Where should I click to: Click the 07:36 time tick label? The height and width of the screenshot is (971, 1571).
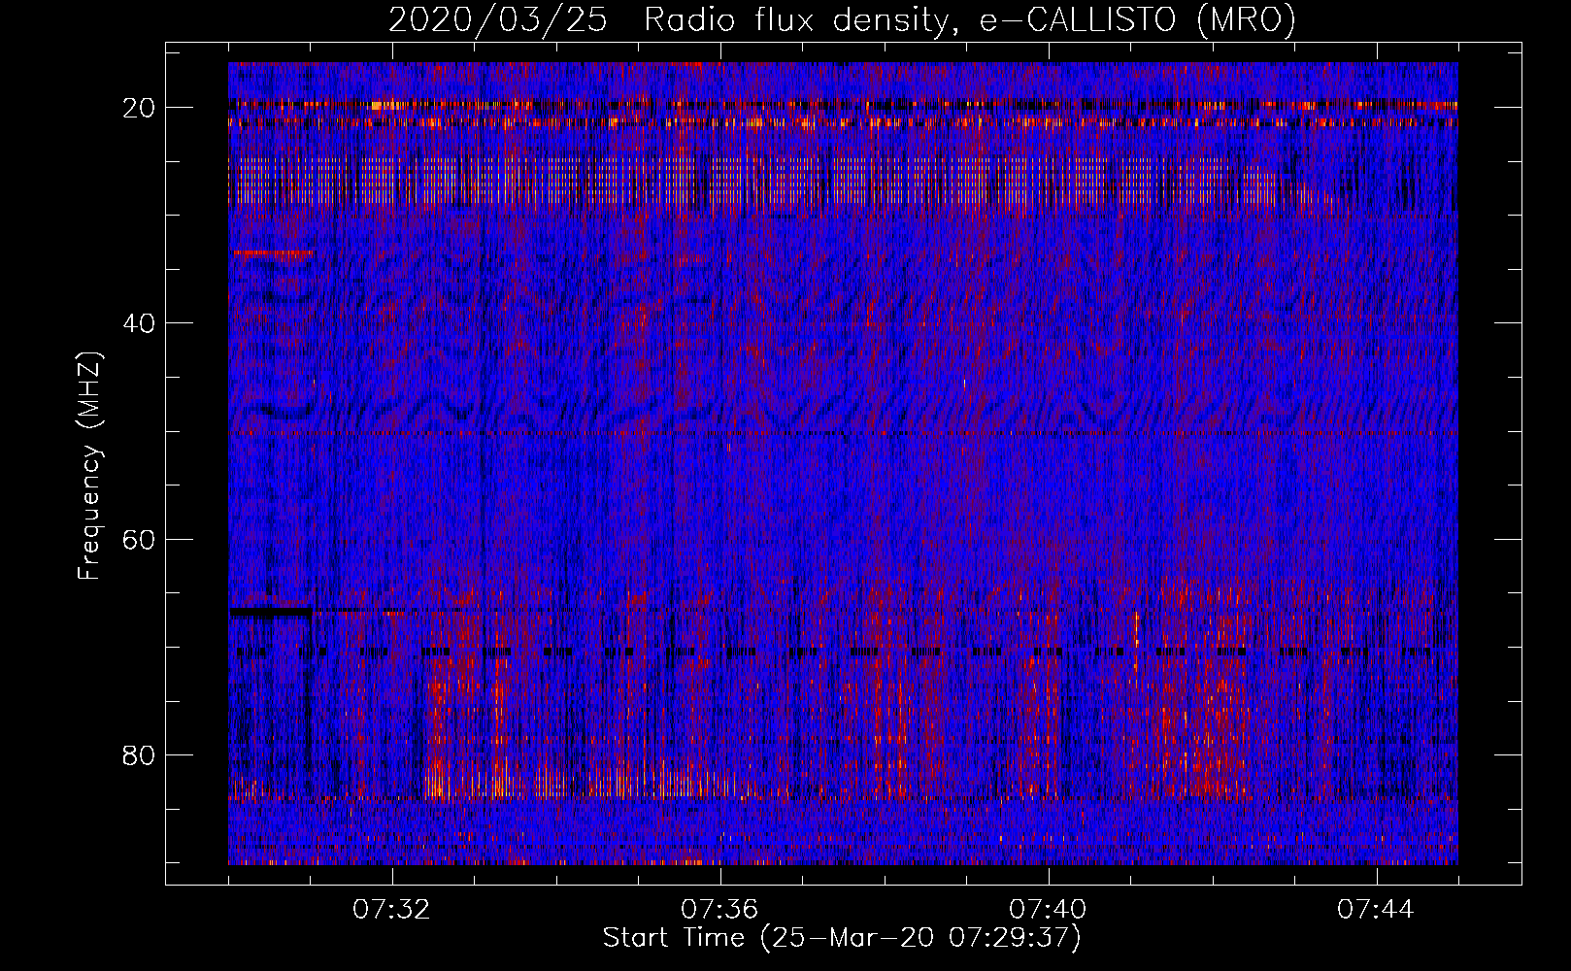click(x=719, y=910)
